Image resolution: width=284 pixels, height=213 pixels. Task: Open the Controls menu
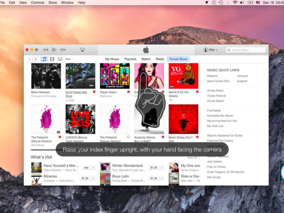pos(38,3)
